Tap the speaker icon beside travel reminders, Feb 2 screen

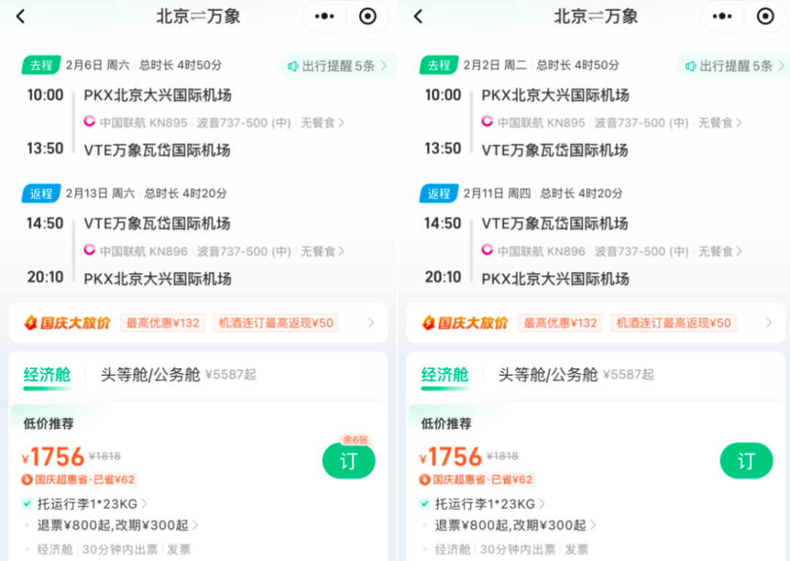click(x=691, y=66)
